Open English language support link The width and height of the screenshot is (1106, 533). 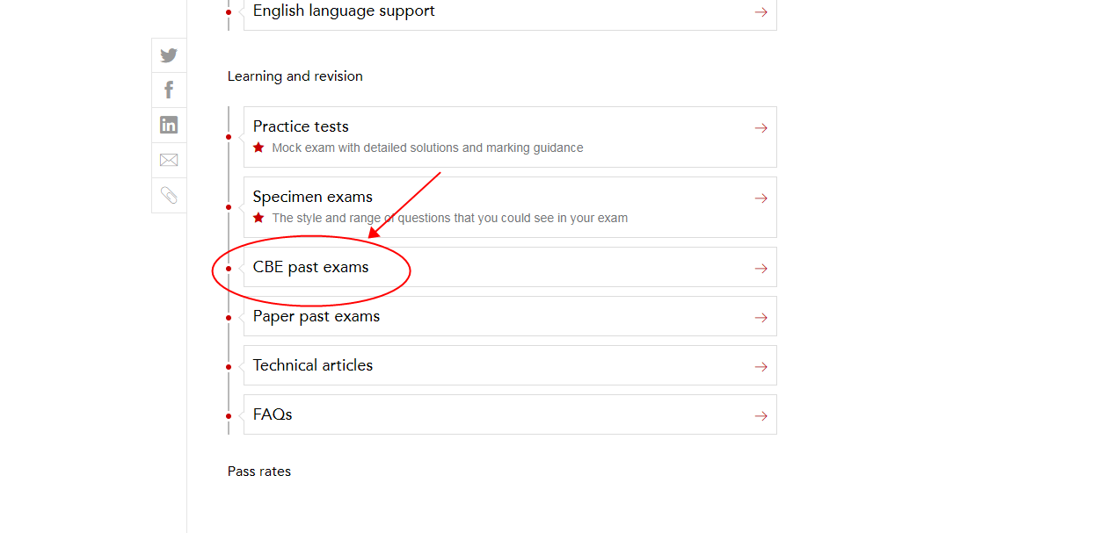coord(510,12)
